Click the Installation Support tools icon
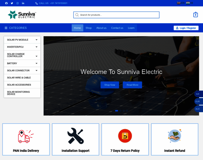This screenshot has width=203, height=160. tap(76, 136)
